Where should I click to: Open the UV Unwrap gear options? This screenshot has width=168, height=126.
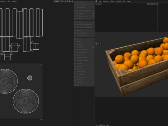click(x=93, y=13)
